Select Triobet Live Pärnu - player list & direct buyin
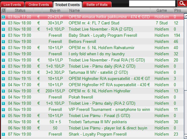This screenshot has height=139, width=187. click(108, 128)
